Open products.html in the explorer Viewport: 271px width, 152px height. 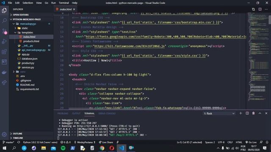tap(31, 41)
